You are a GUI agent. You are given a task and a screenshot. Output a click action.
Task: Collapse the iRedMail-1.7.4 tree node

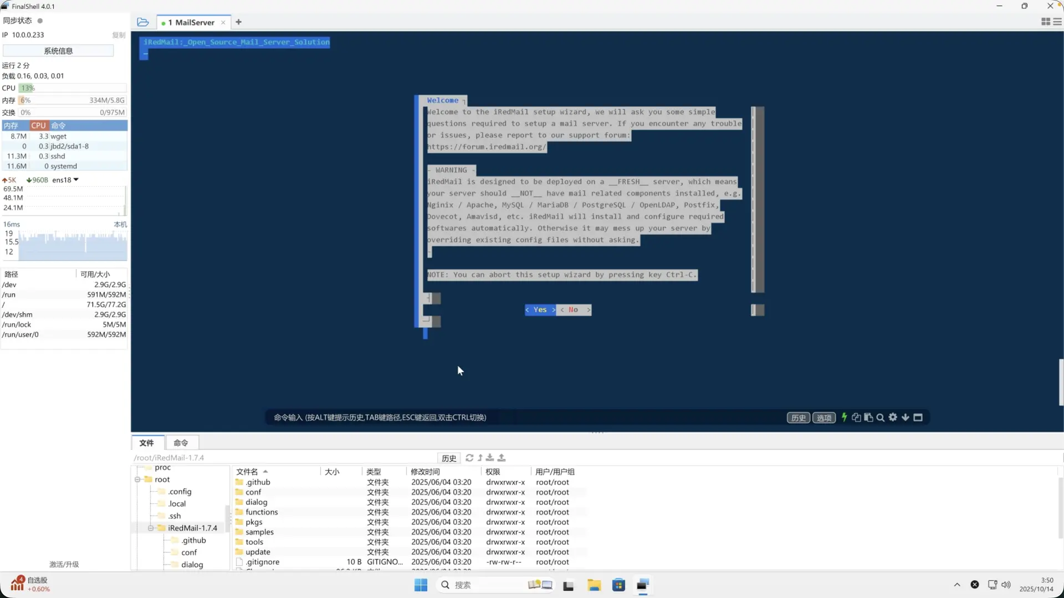click(x=150, y=528)
